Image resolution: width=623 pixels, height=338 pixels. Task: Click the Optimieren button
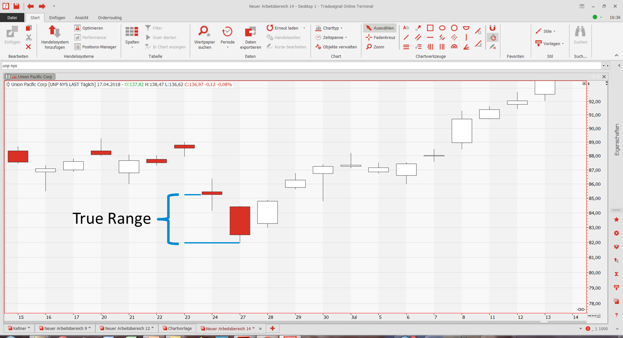pyautogui.click(x=89, y=28)
